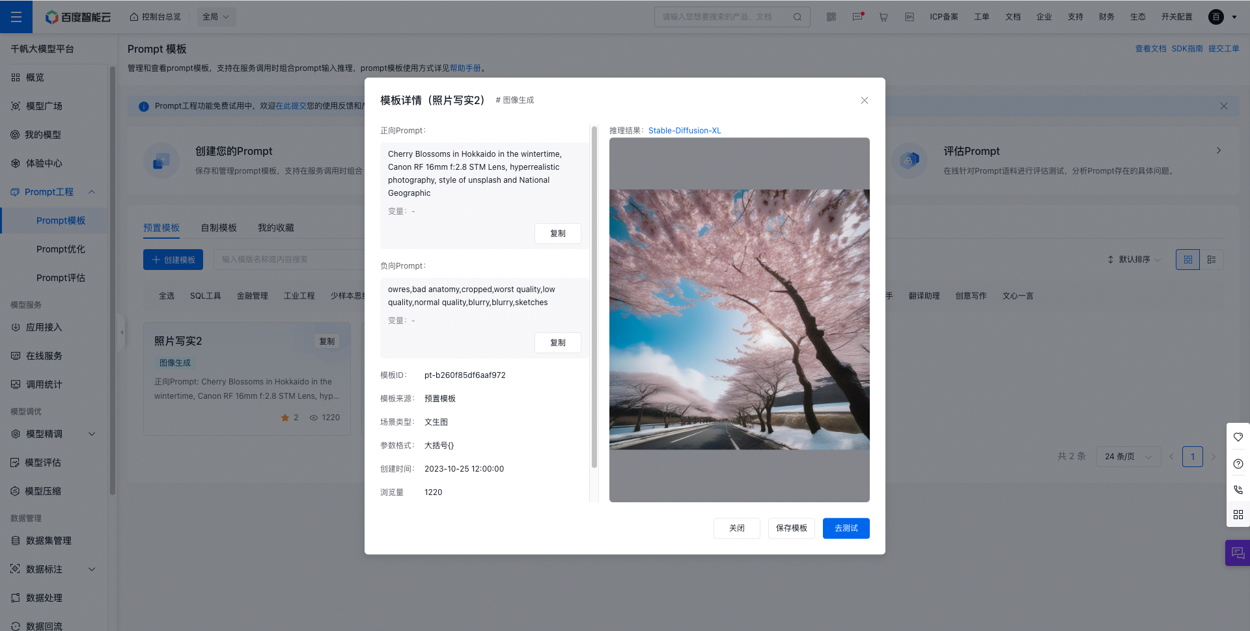The height and width of the screenshot is (631, 1250).
Task: Expand the 数据标注 submenu
Action: 92,569
